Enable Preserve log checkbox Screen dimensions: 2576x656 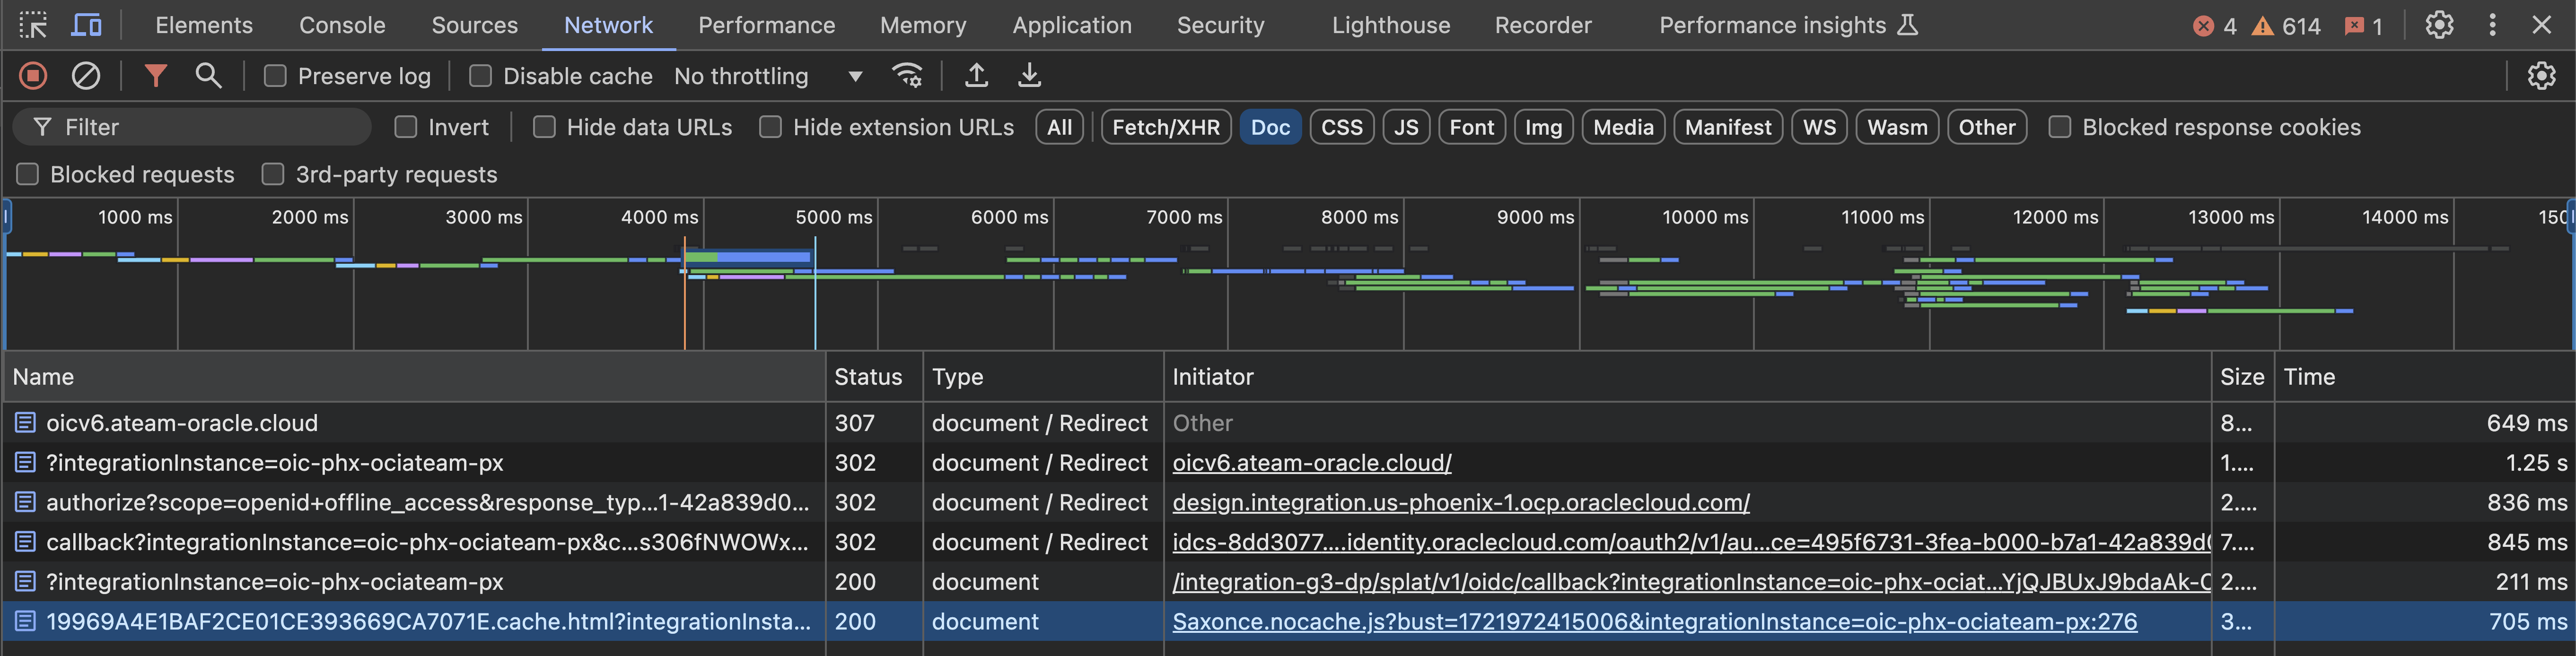[275, 76]
